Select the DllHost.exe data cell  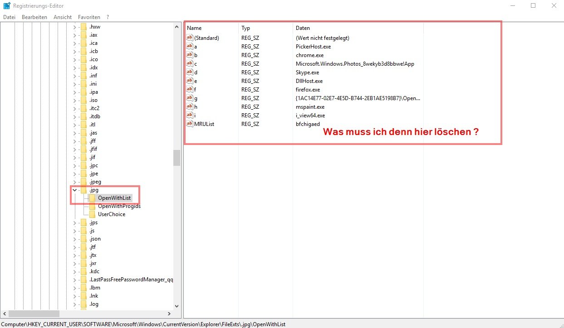309,81
